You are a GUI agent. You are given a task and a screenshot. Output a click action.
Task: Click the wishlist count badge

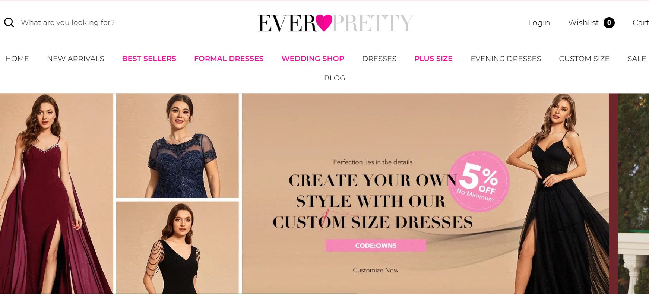point(609,23)
